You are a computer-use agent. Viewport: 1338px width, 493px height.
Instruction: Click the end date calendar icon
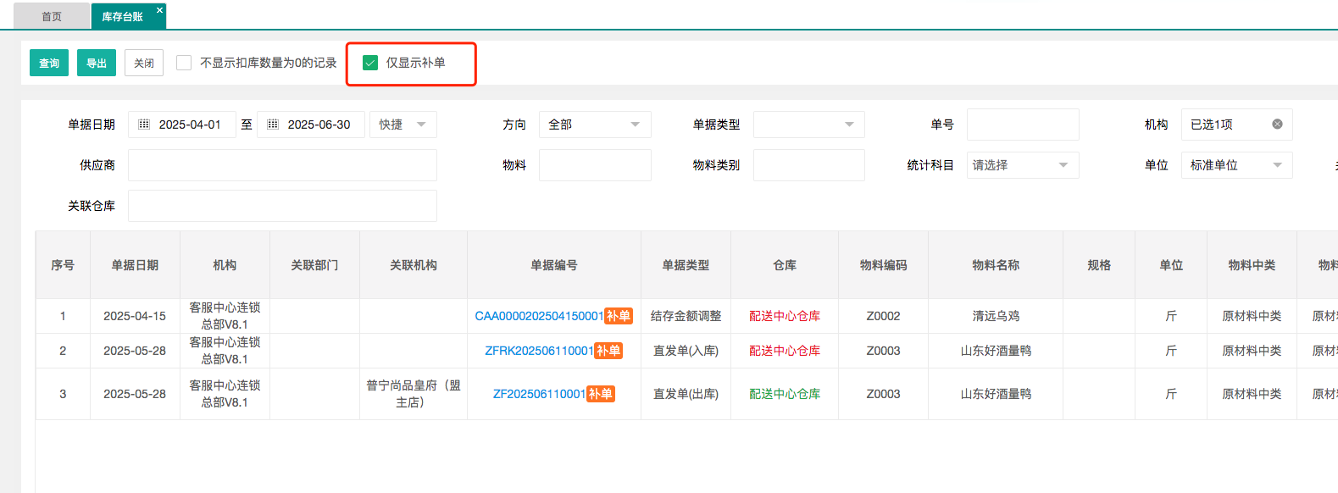273,125
